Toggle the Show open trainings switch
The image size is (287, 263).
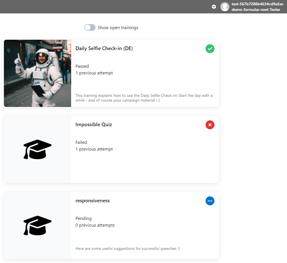point(90,27)
